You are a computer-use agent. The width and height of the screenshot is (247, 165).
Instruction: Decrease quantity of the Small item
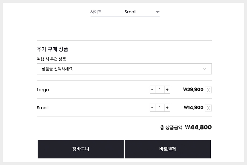[152, 108]
